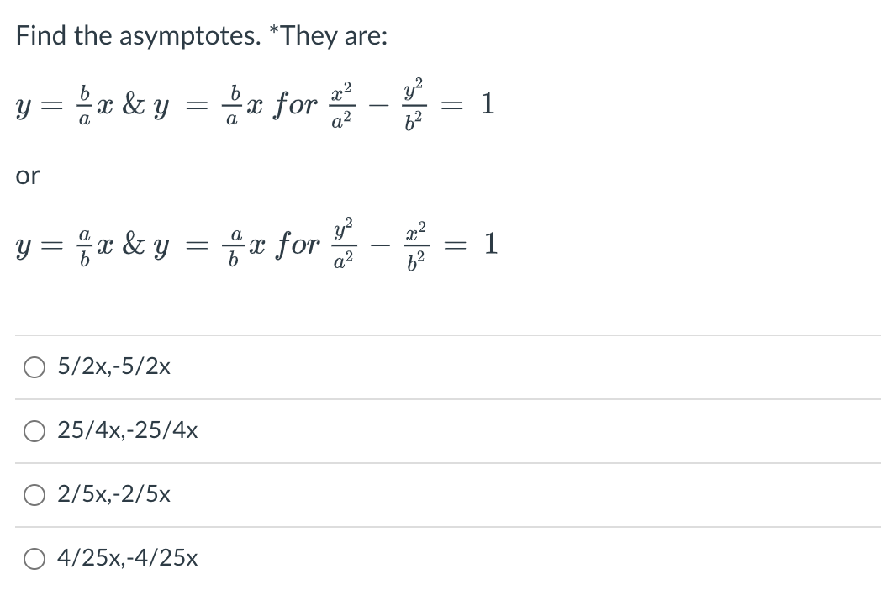881x590 pixels.
Task: Select the 2/5x,-2/5x radio button
Action: pos(34,495)
